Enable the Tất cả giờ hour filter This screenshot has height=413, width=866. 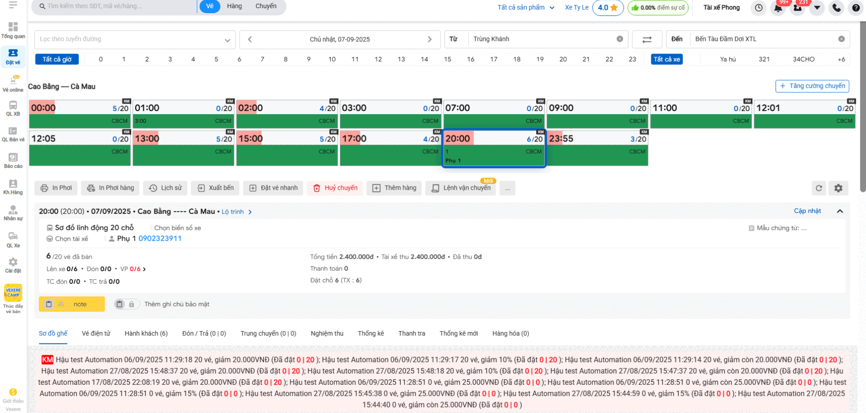pyautogui.click(x=57, y=59)
